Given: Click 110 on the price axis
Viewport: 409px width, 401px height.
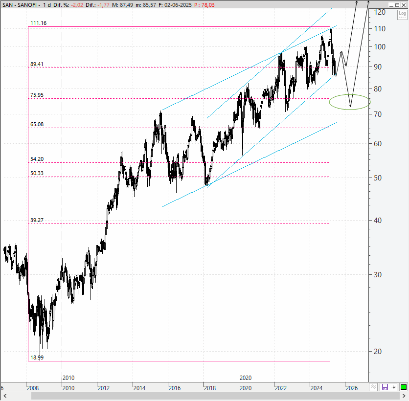Looking at the screenshot, I should [x=380, y=29].
